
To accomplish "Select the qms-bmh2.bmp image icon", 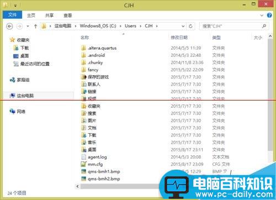I will (x=83, y=178).
